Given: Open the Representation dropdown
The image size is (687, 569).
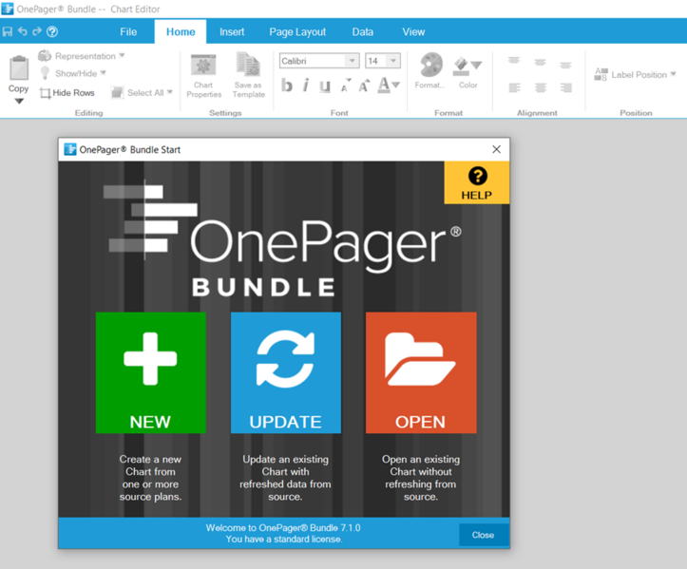Looking at the screenshot, I should tap(82, 56).
